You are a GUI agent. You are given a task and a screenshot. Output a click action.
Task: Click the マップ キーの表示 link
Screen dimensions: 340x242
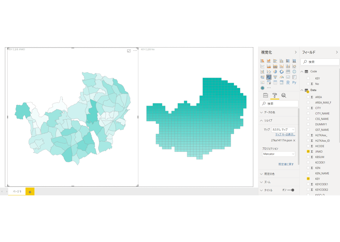[x=285, y=135]
